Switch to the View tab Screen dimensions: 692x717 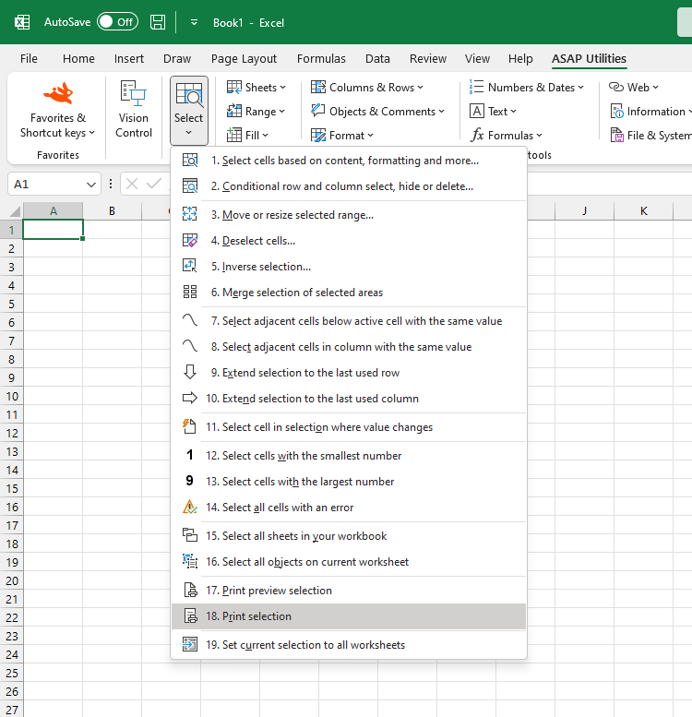tap(477, 58)
